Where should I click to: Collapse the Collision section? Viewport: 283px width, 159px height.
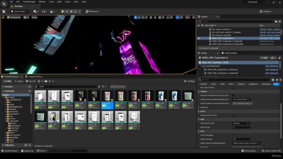199,91
